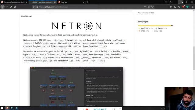Close the DocumentClassification Colab tab
This screenshot has width=195, height=110.
coord(27,2)
